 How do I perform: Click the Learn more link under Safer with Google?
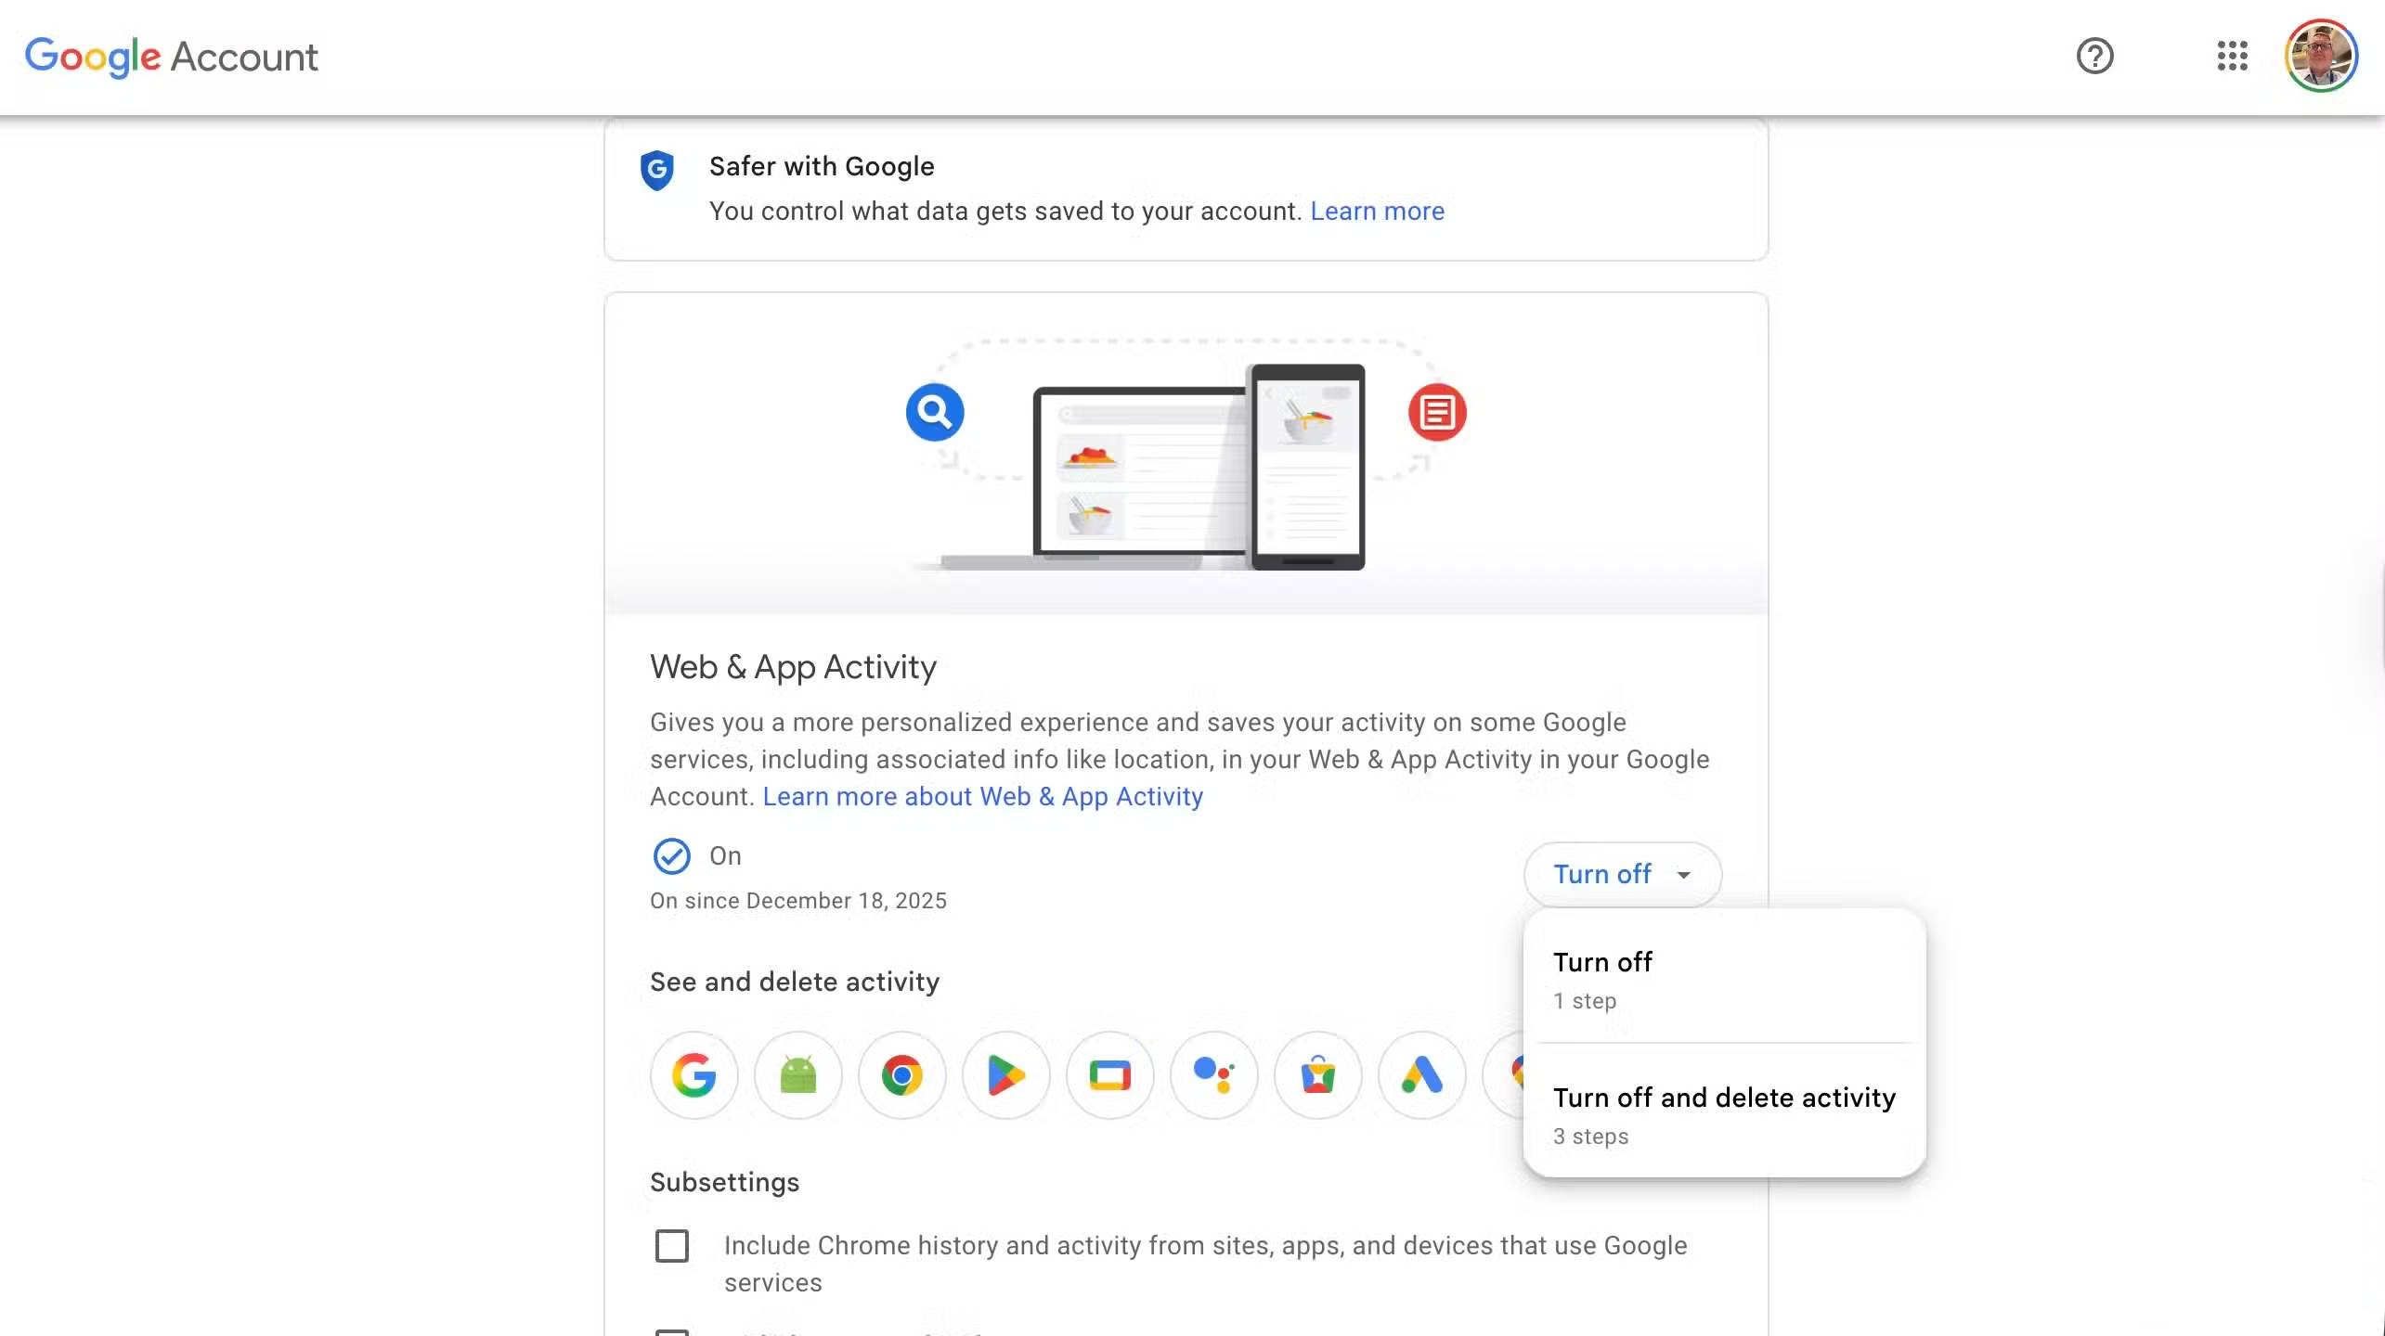coord(1378,211)
